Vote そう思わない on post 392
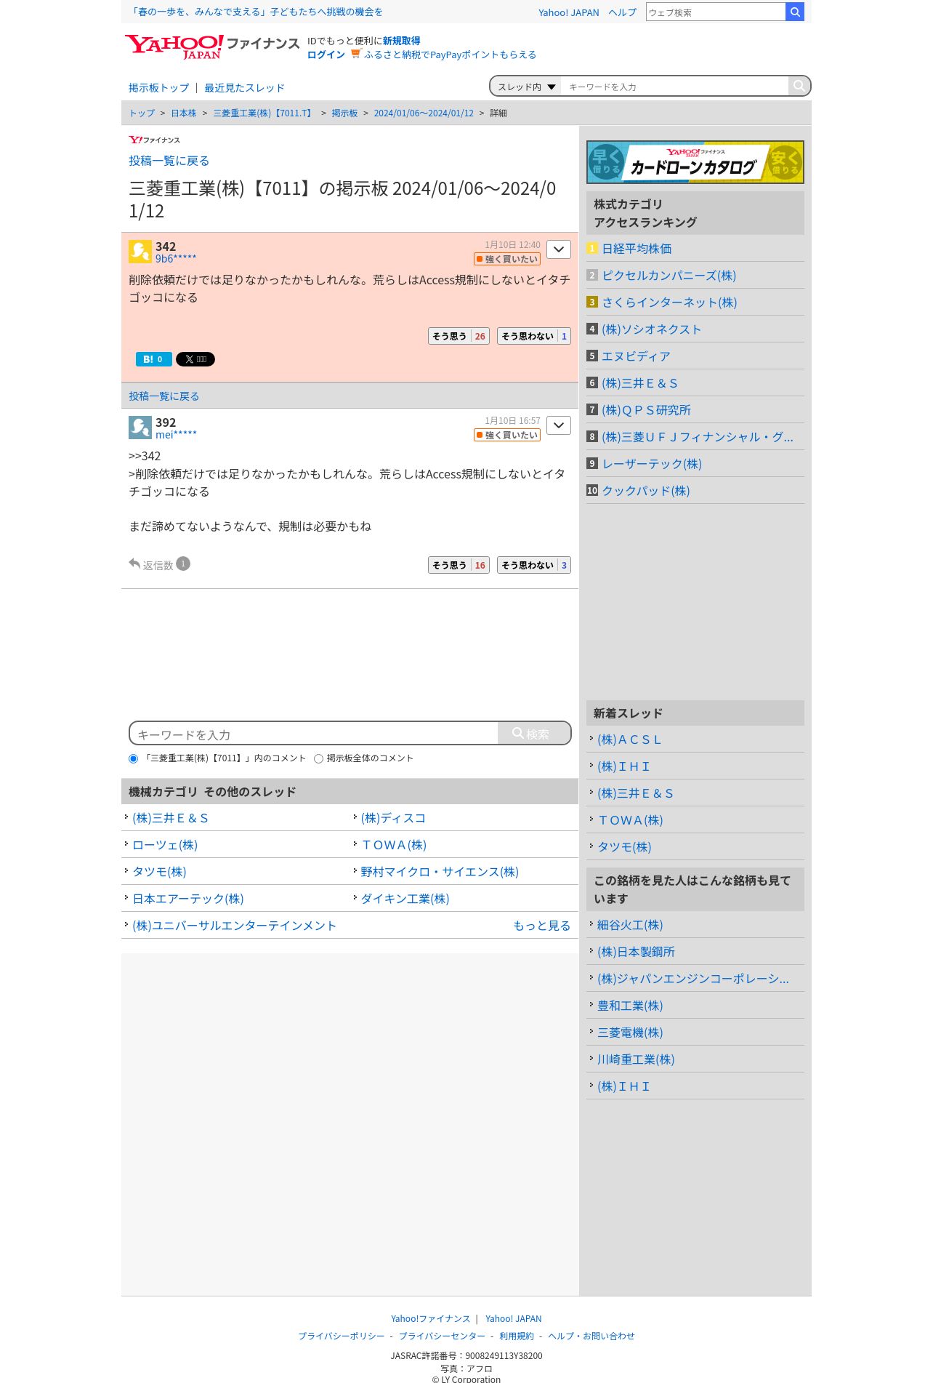Image resolution: width=933 pixels, height=1383 pixels. (533, 565)
